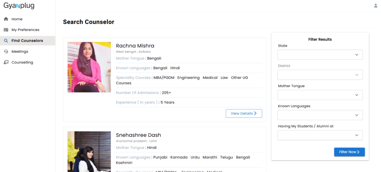The image size is (381, 172).
Task: Click Snehashree Dash's profile photo
Action: 89,152
